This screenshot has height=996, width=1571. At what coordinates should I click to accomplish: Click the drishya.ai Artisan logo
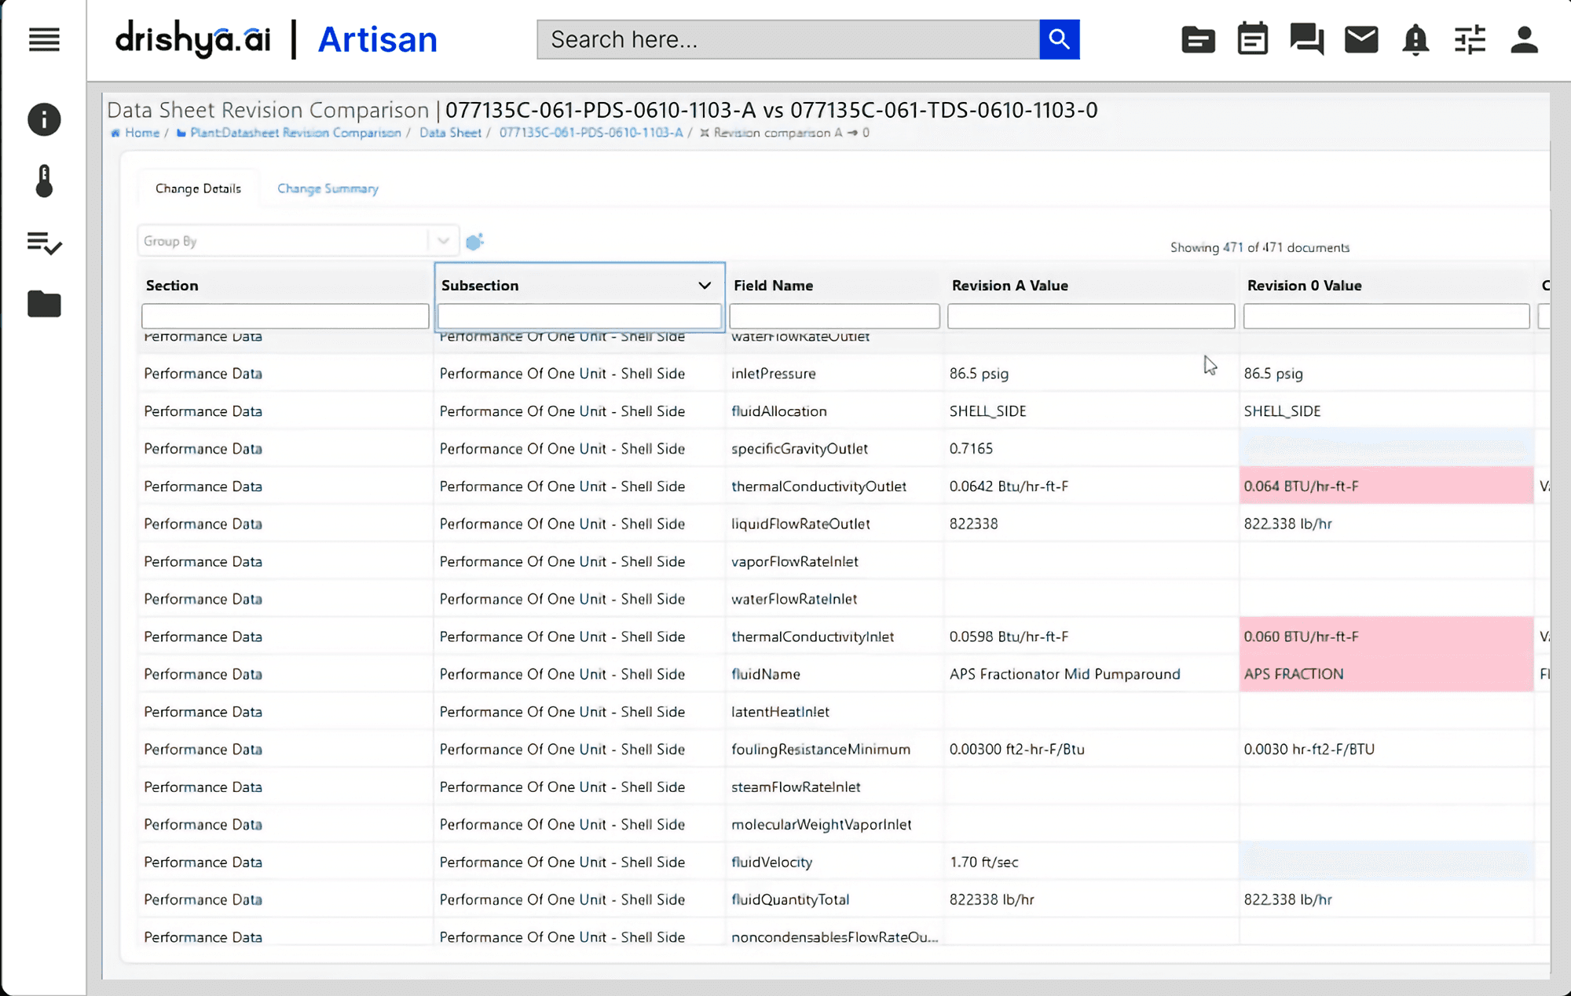[x=276, y=39]
